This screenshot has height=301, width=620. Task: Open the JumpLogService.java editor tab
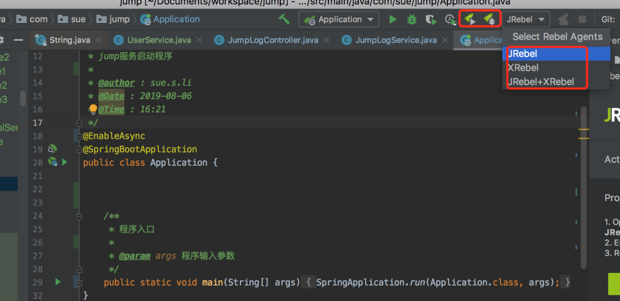coord(396,40)
